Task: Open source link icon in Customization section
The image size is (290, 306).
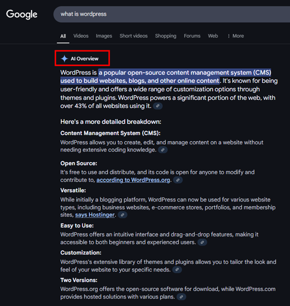Action: pos(177,270)
